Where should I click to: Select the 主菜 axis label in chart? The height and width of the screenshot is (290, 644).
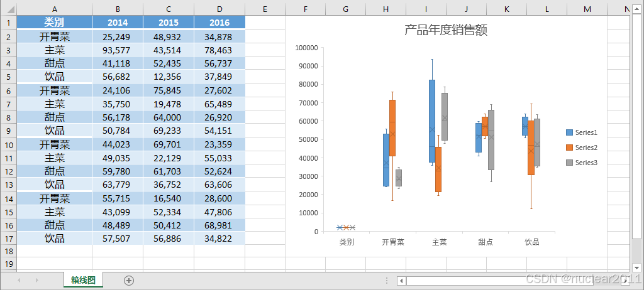point(439,242)
